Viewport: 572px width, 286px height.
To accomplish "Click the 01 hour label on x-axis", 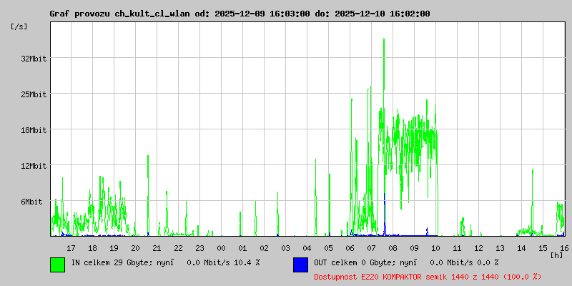I will pyautogui.click(x=242, y=248).
